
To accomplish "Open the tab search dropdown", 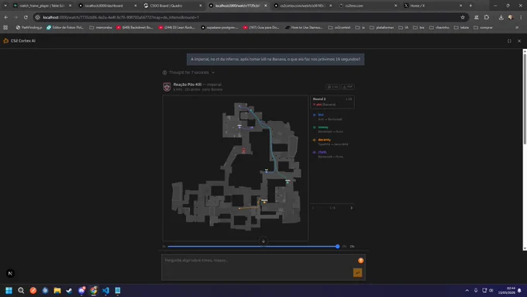I will click(x=5, y=5).
